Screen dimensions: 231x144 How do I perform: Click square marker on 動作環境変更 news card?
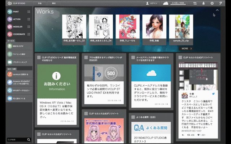pyautogui.click(x=39, y=58)
